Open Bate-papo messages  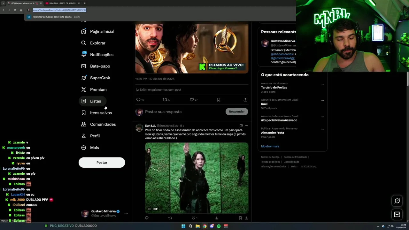(x=96, y=66)
